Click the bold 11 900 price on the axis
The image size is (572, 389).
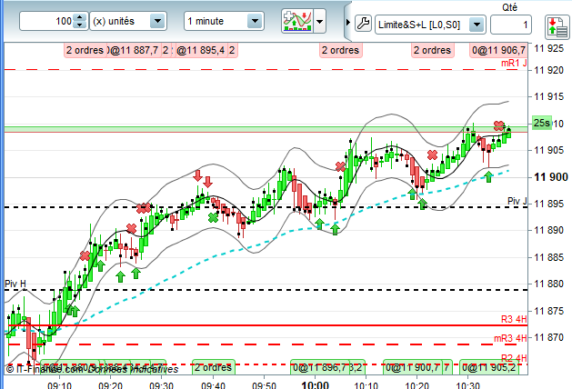click(551, 177)
